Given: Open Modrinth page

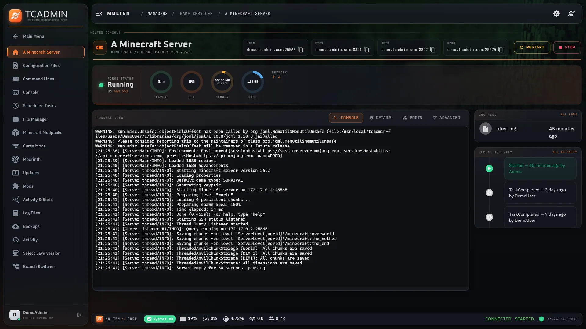Looking at the screenshot, I should click(45, 159).
